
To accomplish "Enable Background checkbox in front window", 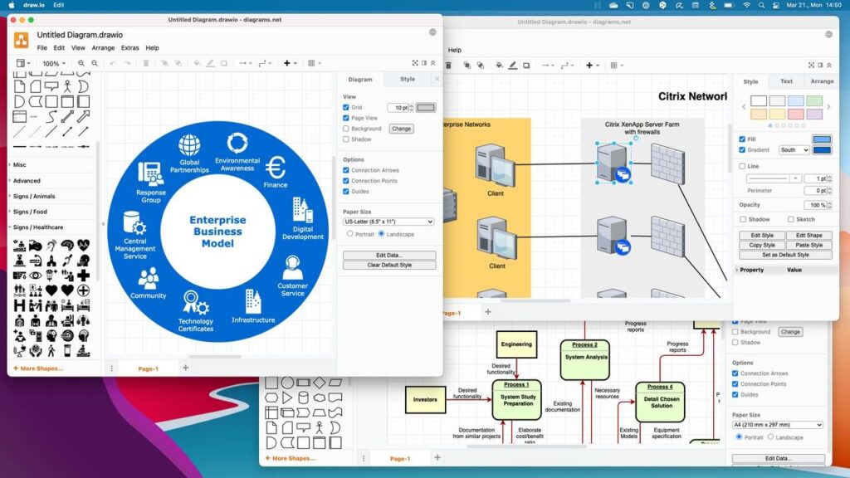I will (346, 129).
